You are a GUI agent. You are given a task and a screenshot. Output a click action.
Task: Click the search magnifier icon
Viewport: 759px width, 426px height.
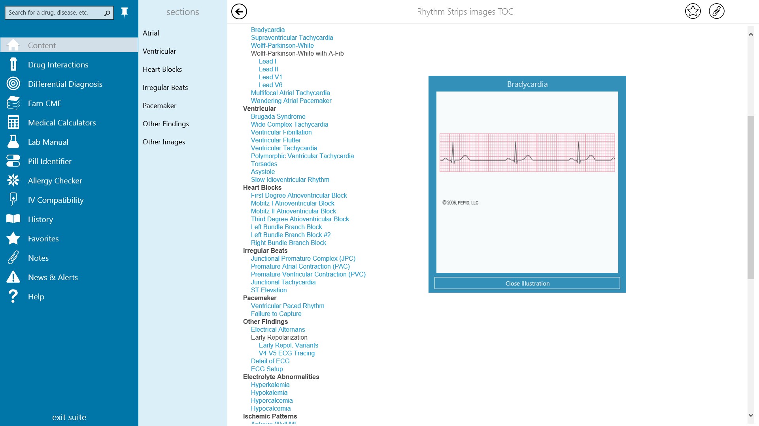click(107, 13)
